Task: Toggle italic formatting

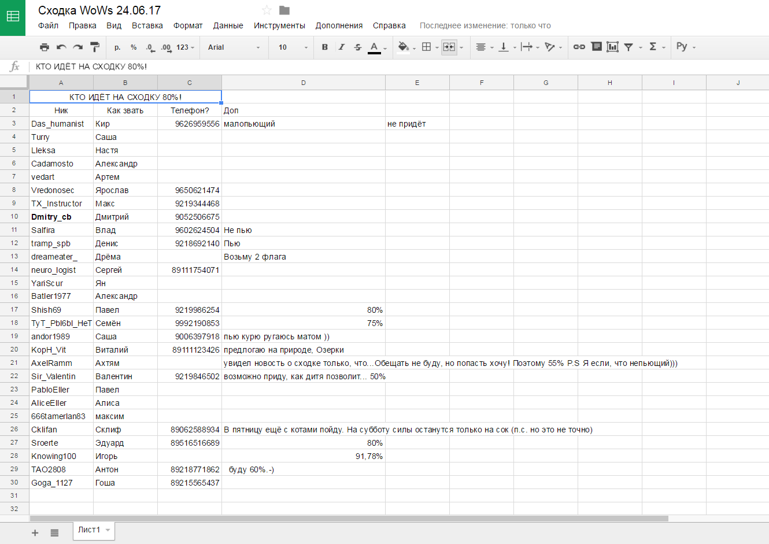Action: tap(341, 47)
